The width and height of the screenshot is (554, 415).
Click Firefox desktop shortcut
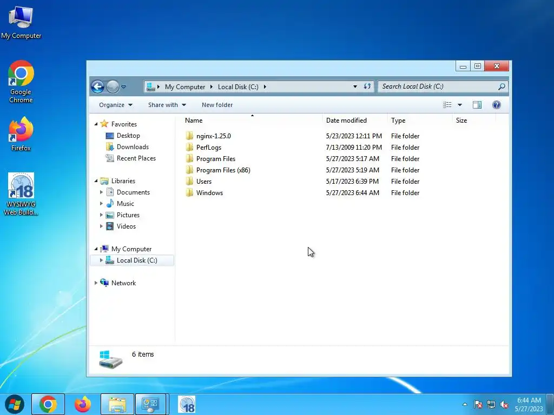[21, 134]
